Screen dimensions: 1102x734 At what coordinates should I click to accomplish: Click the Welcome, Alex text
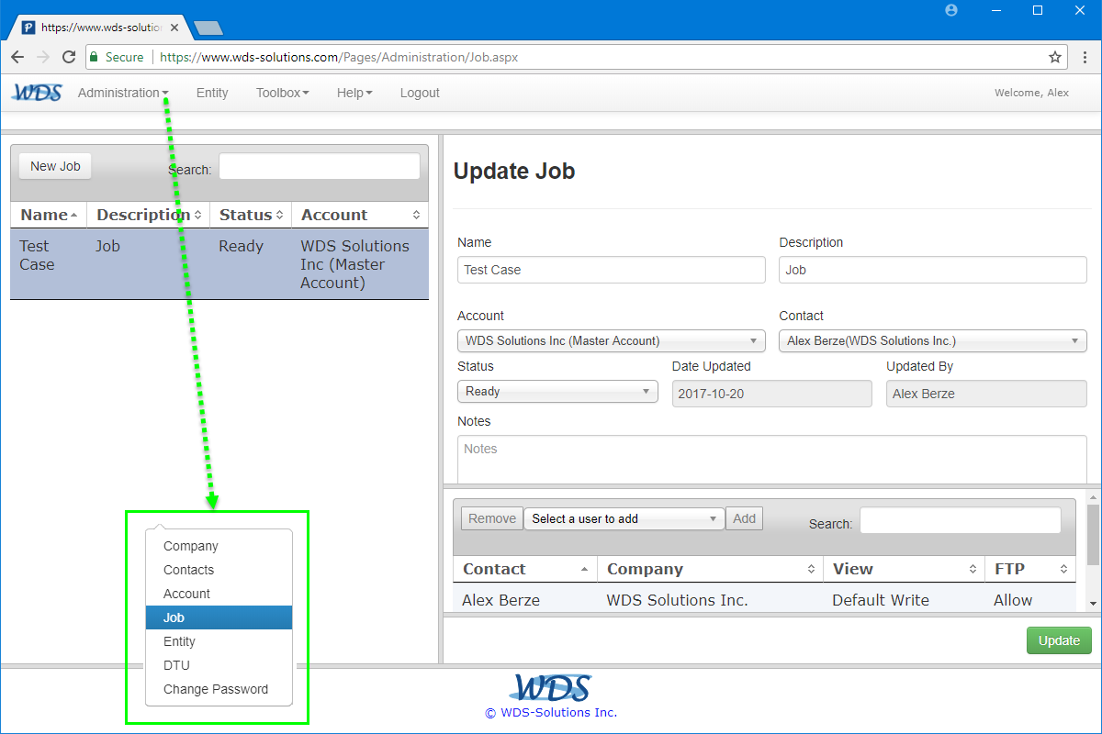pos(1031,93)
